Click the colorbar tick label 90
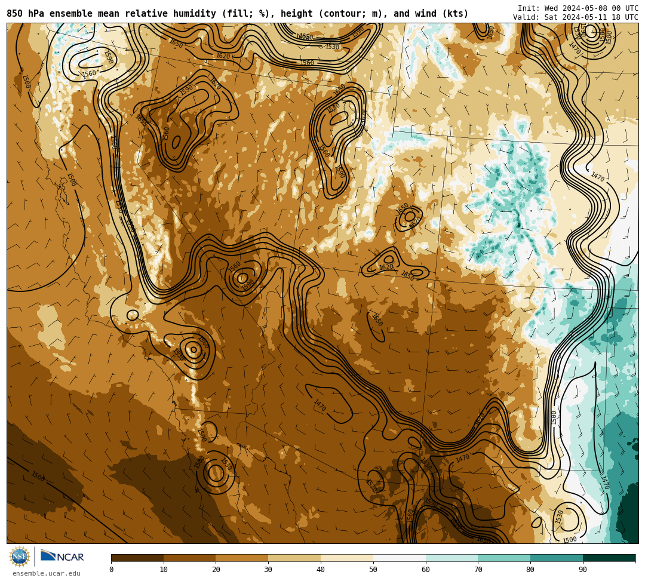This screenshot has width=645, height=581. coord(583,570)
